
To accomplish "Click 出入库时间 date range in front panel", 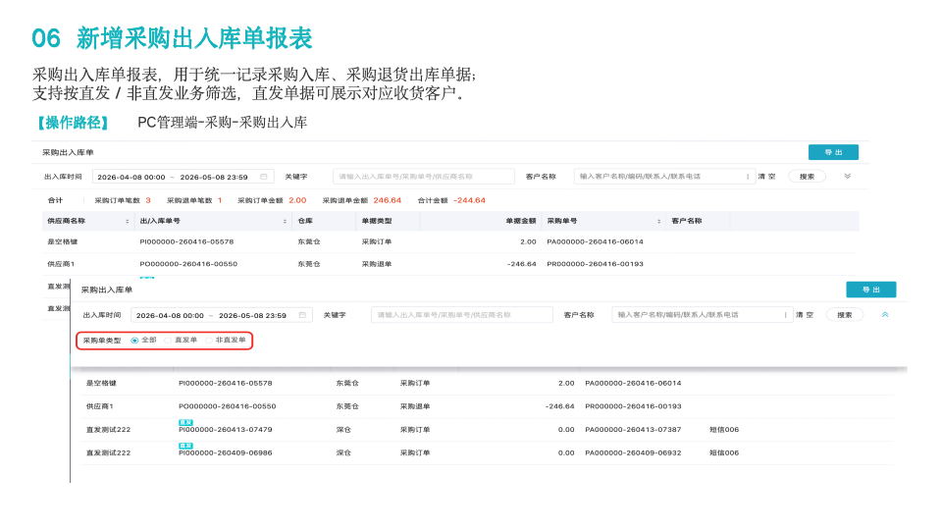I will click(x=222, y=315).
